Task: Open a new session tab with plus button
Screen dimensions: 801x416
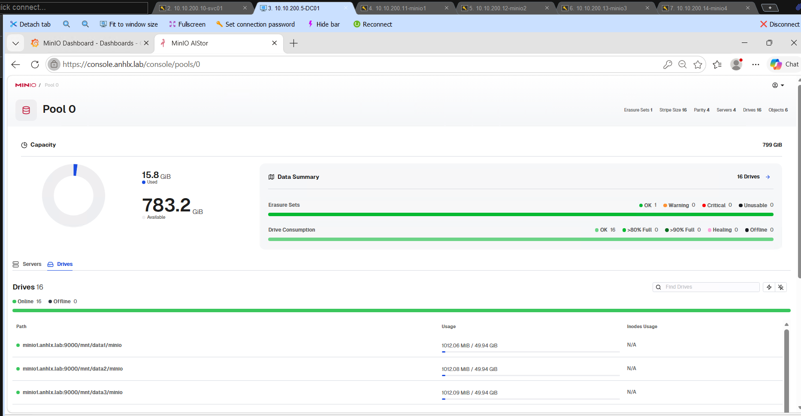Action: click(x=770, y=8)
